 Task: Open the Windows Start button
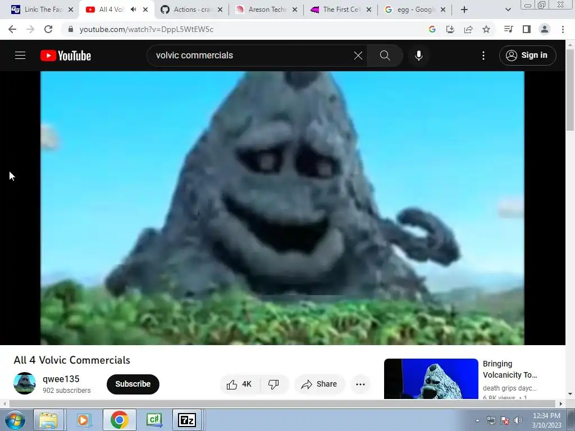coord(15,420)
